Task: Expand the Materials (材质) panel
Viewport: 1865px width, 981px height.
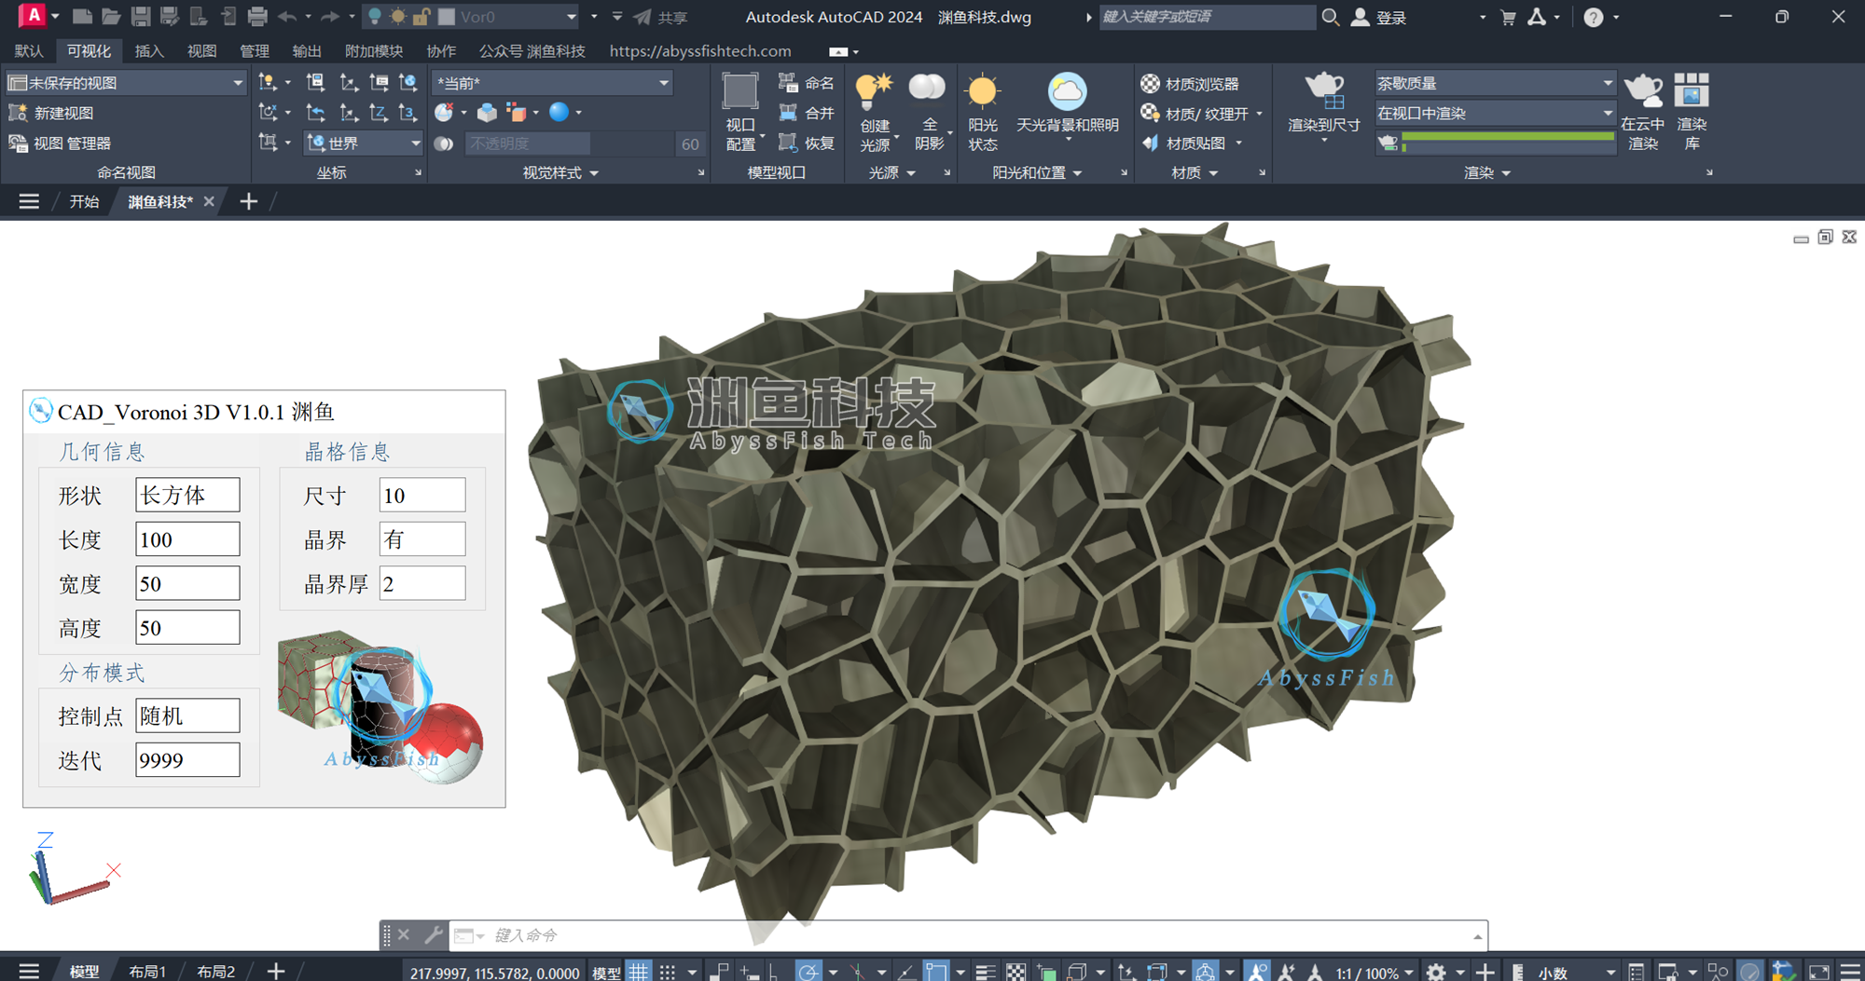Action: [x=1195, y=173]
